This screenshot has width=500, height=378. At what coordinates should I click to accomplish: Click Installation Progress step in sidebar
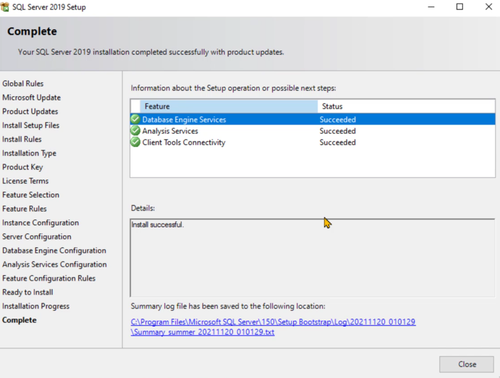click(x=35, y=306)
